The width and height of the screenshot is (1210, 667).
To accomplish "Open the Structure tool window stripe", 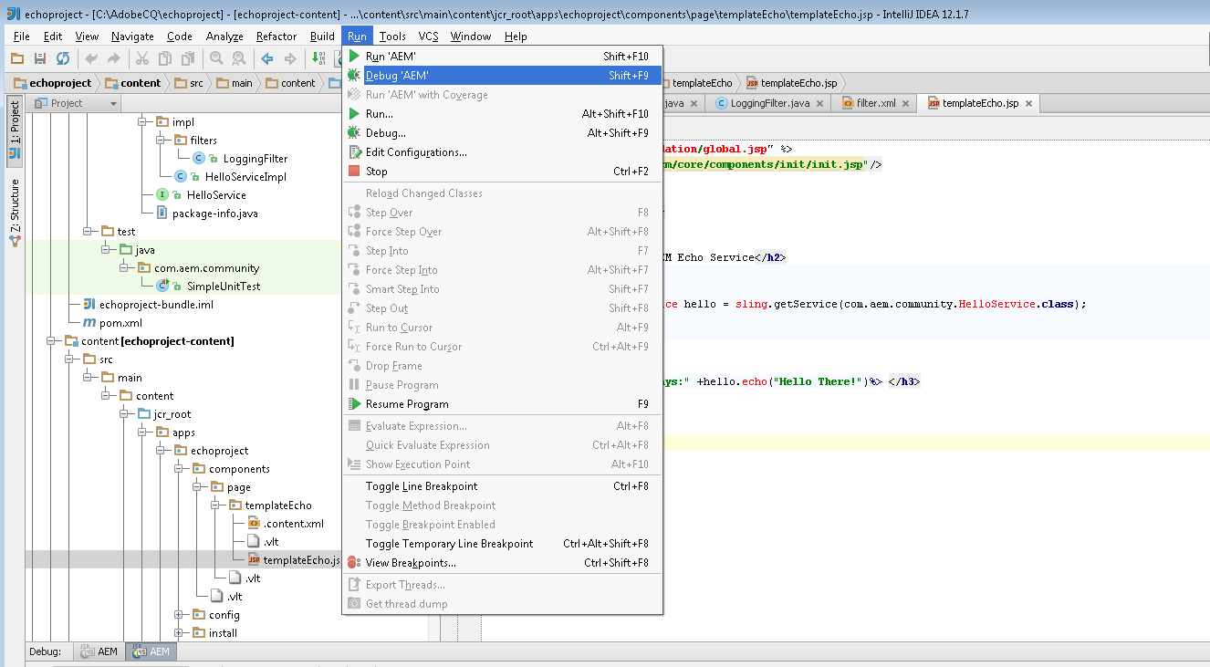I will click(15, 214).
